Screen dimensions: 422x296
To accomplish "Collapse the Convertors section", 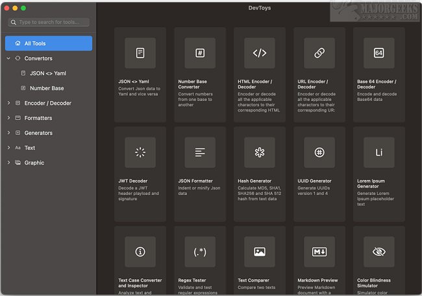I will point(8,58).
